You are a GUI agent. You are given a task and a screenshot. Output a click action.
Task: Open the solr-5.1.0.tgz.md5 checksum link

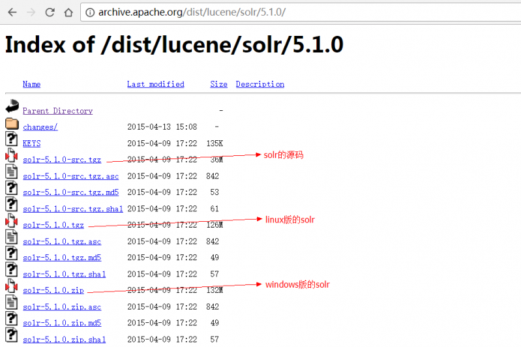(62, 258)
